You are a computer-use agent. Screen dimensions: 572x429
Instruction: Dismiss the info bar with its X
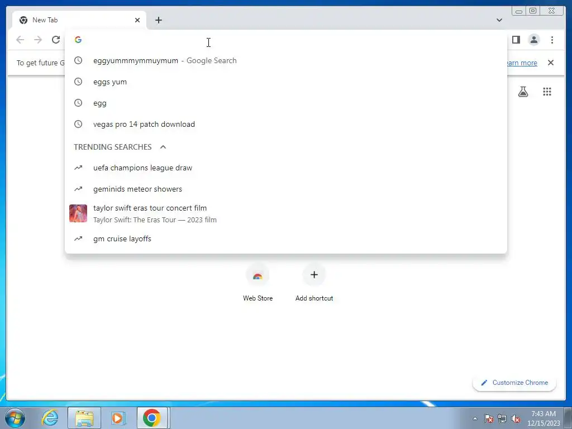tap(551, 63)
